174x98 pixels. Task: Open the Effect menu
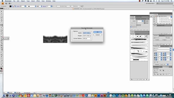click(x=38, y=1)
